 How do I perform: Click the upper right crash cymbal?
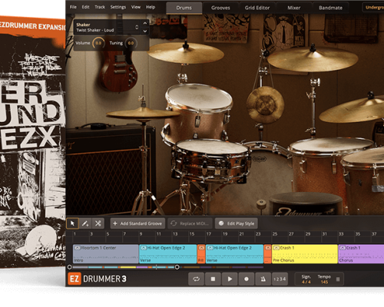(x=313, y=59)
